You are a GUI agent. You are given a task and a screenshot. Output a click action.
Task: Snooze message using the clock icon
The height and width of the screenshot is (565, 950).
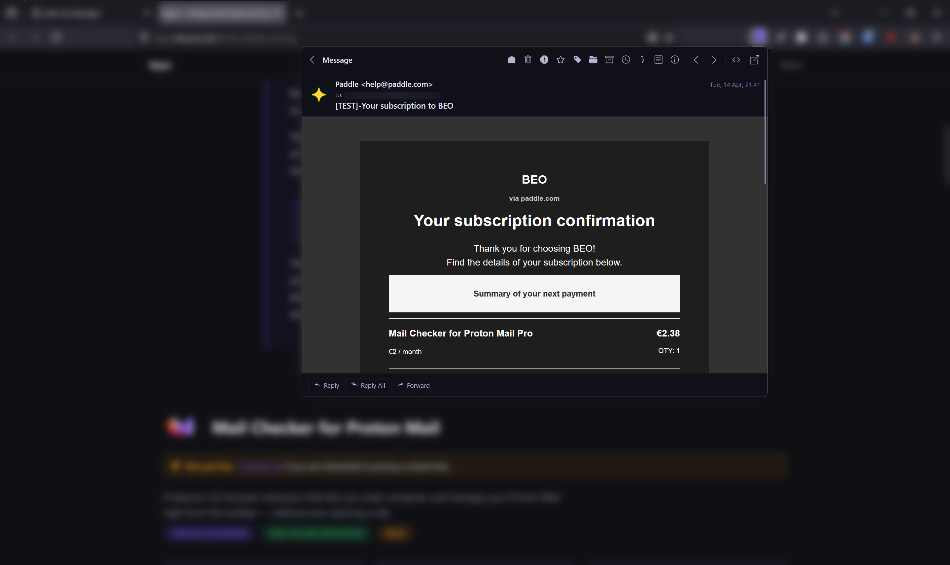[x=626, y=60]
